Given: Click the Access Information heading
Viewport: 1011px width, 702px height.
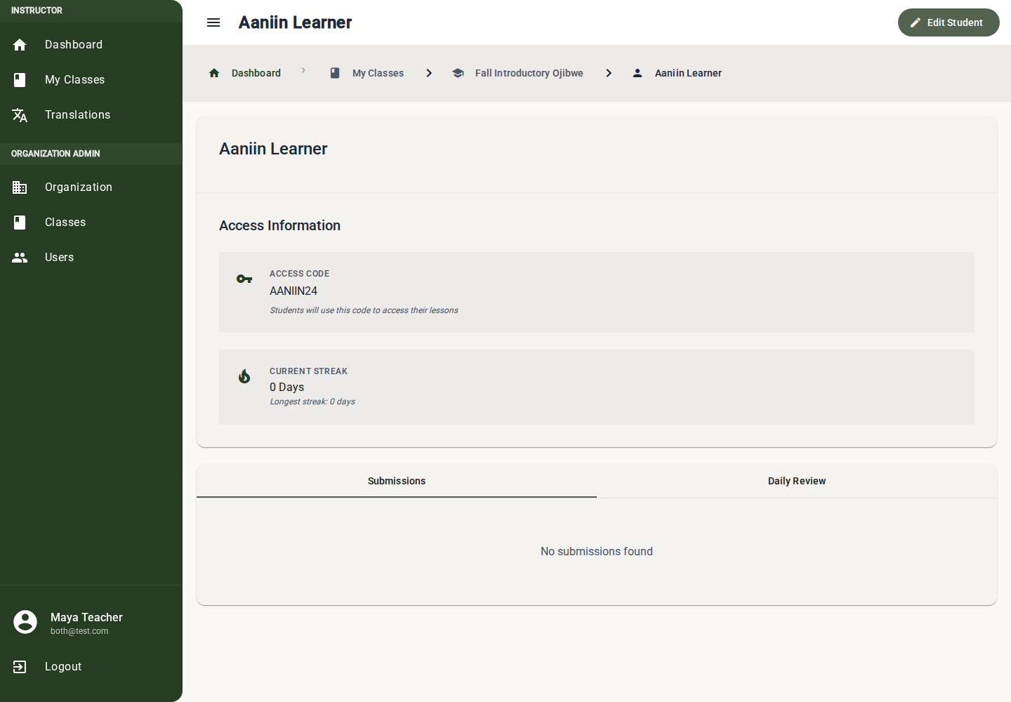Looking at the screenshot, I should pos(279,225).
